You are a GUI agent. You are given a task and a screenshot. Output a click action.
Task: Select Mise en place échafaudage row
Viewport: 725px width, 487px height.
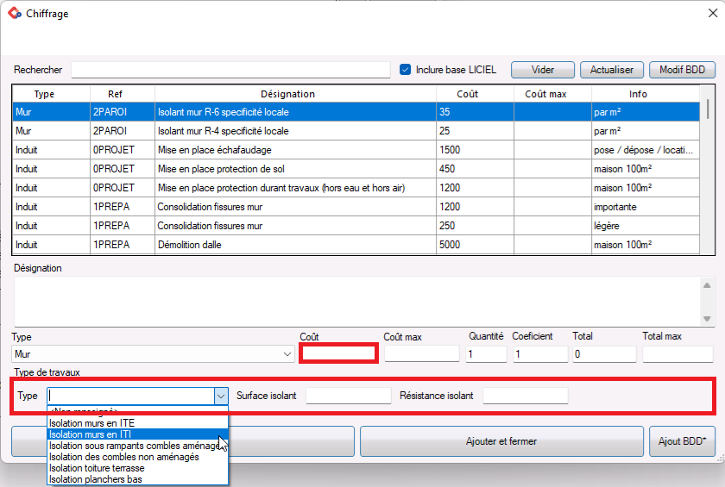[x=356, y=150]
